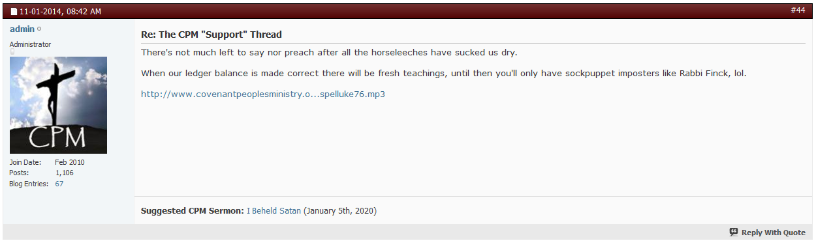Click the quote bubble icon near Reply With Quote
The width and height of the screenshot is (816, 241).
[734, 232]
